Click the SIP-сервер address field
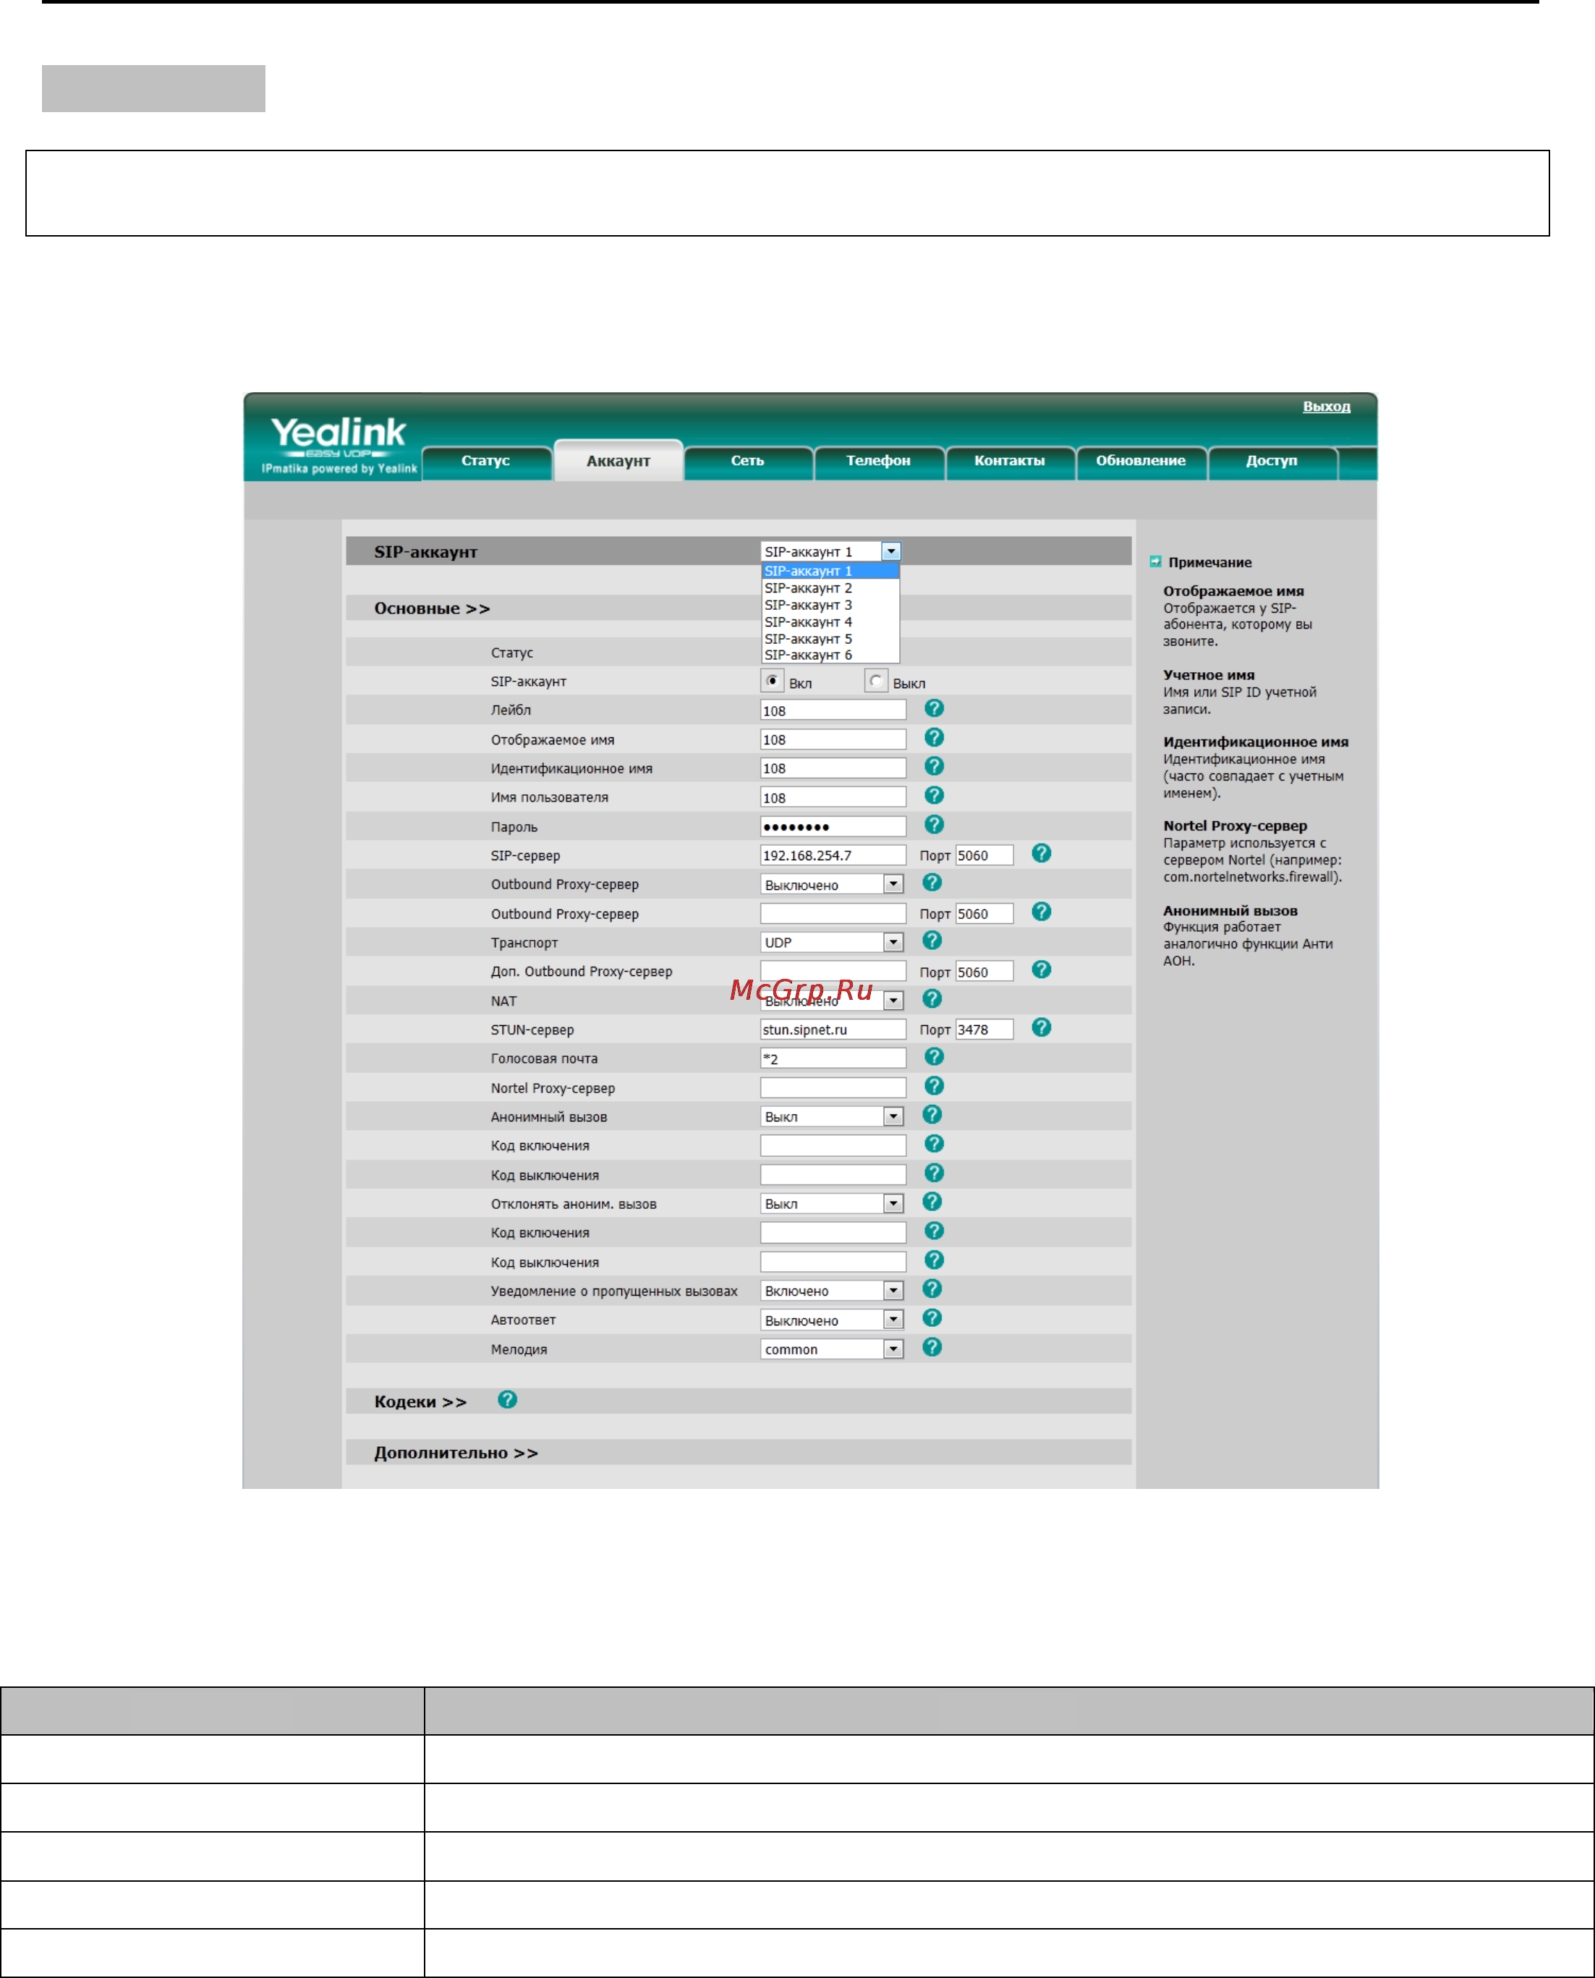Image resolution: width=1595 pixels, height=1978 pixels. [x=833, y=855]
